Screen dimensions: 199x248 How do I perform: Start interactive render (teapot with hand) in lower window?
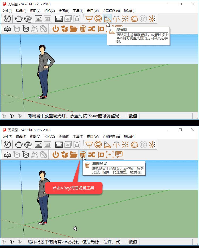click(28, 145)
